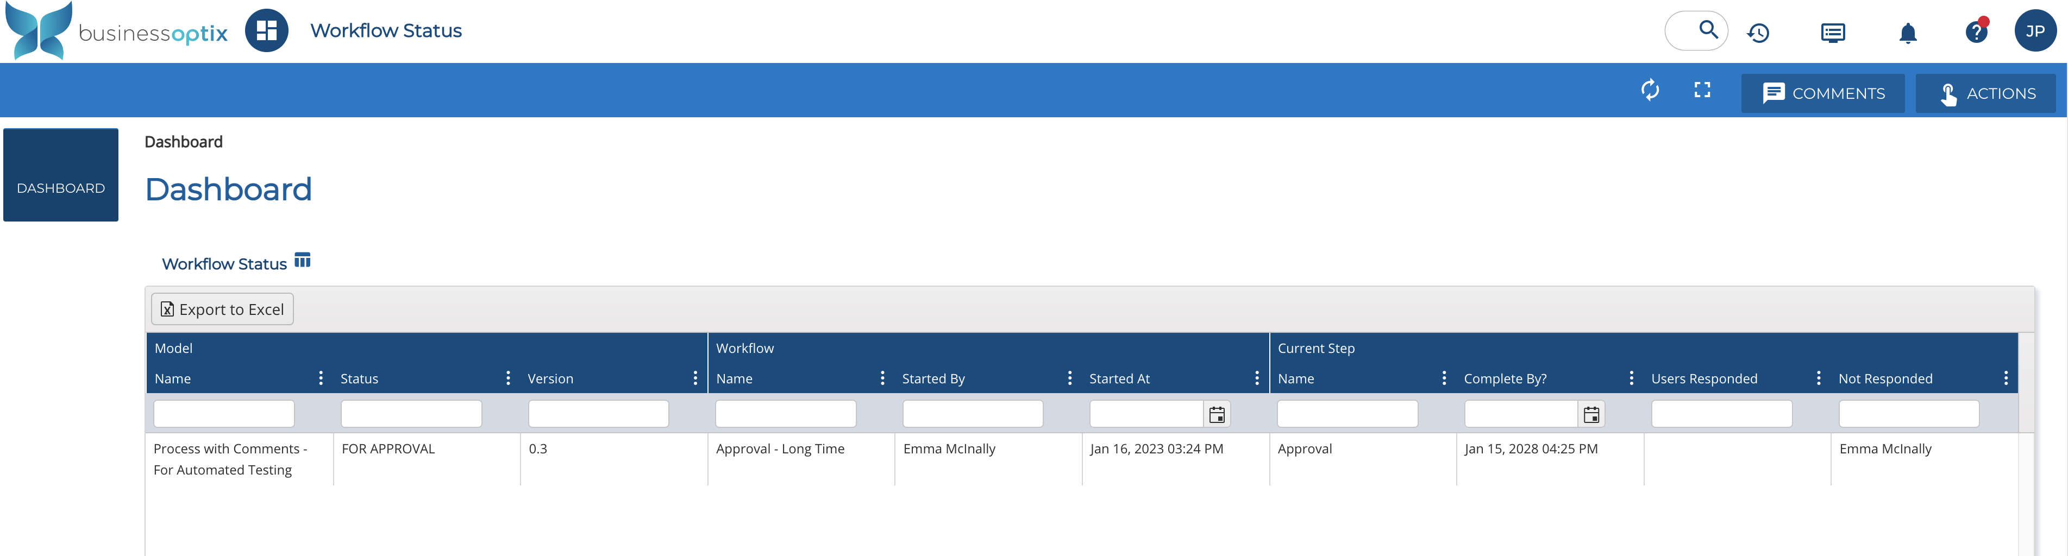
Task: Click the table icon next to Workflow Status
Action: point(302,261)
